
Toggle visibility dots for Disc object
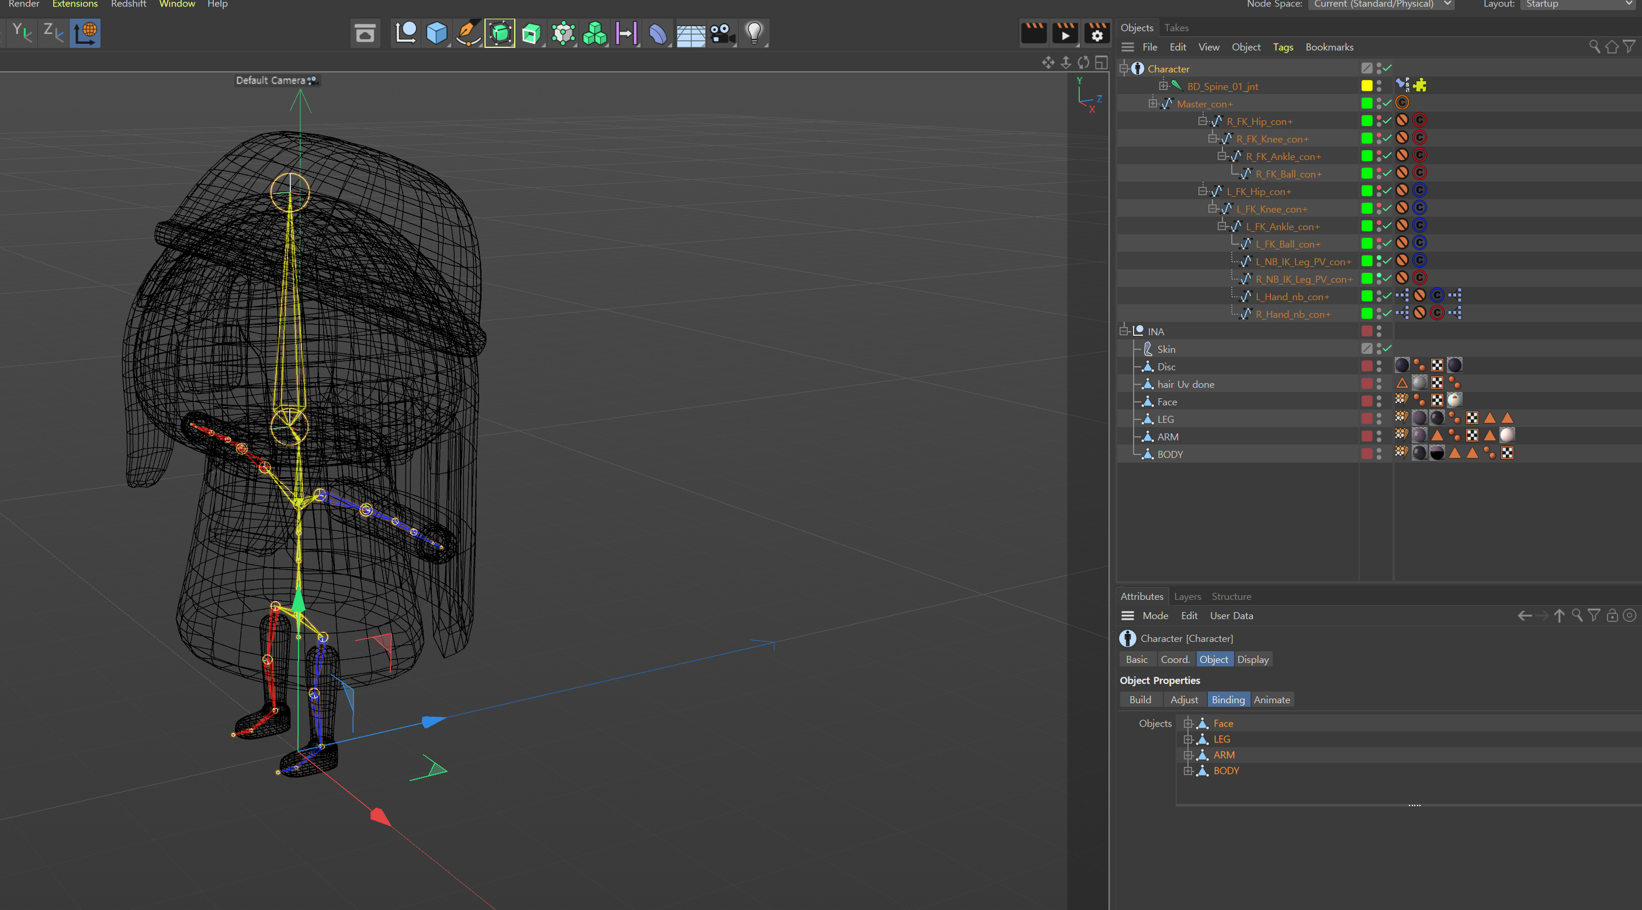[1380, 366]
